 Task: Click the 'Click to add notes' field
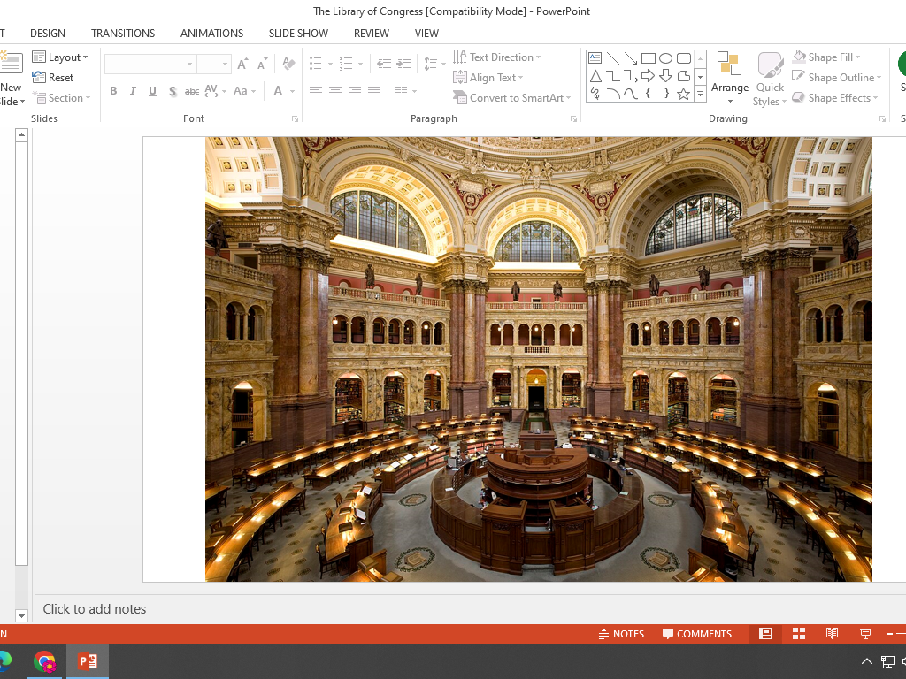(95, 609)
